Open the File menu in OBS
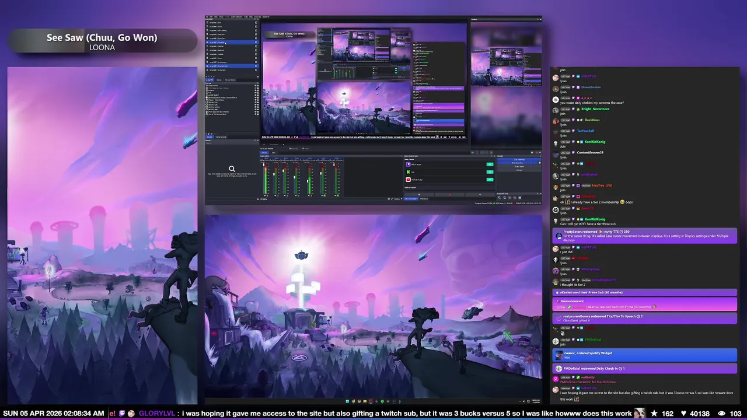Screen dimensions: 747x420 (207, 17)
